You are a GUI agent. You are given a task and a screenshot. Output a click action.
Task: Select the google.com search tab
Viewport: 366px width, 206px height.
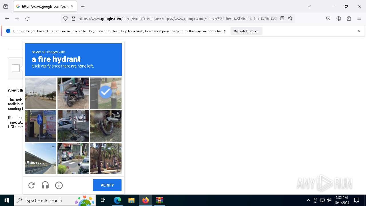pos(45,6)
